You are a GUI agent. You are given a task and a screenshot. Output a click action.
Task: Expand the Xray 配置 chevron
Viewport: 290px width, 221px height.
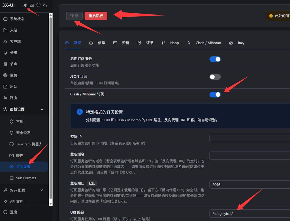click(42, 190)
